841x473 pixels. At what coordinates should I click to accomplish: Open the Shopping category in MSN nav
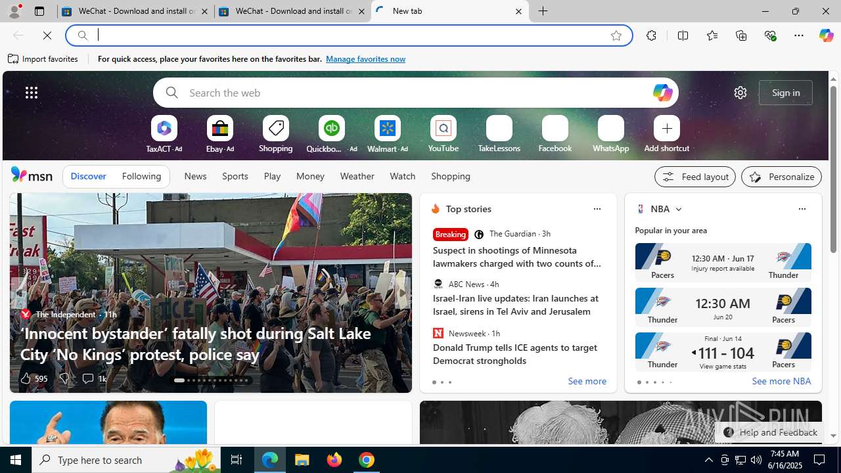click(x=451, y=176)
